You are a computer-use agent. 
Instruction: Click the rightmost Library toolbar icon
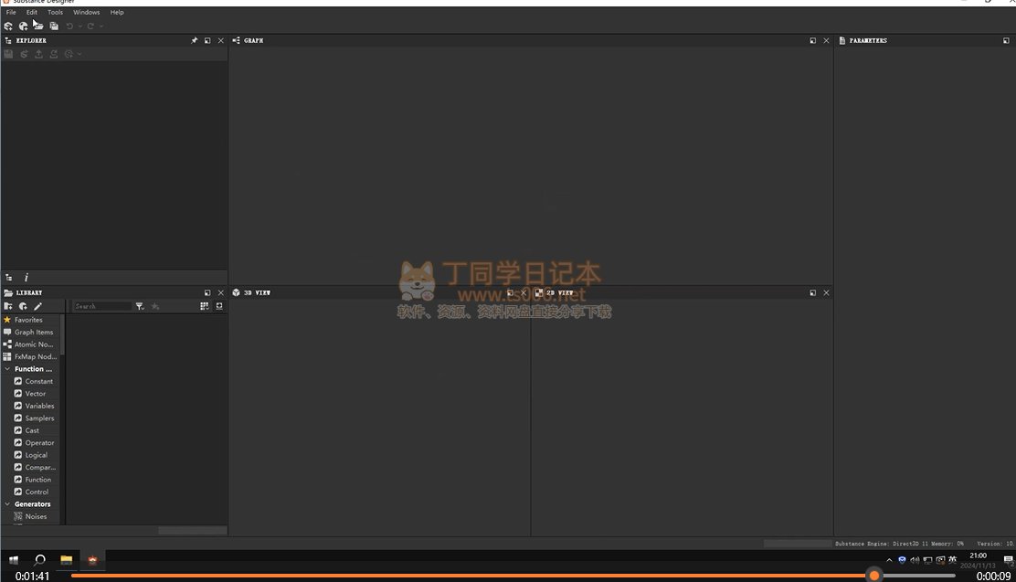click(x=219, y=306)
